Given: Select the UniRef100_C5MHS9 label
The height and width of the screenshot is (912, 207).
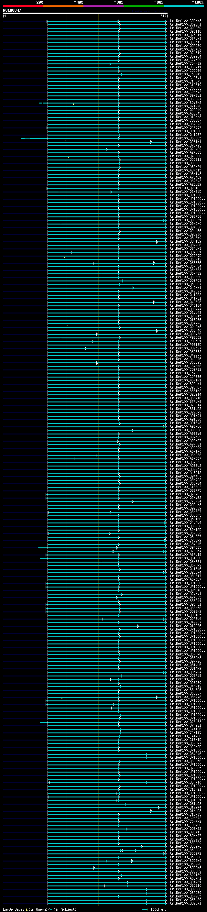Looking at the screenshot, I should pyautogui.click(x=186, y=64).
